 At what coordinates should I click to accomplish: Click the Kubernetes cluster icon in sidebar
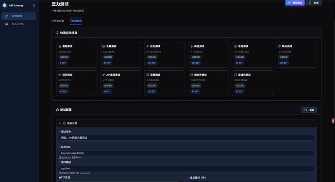click(x=7, y=24)
